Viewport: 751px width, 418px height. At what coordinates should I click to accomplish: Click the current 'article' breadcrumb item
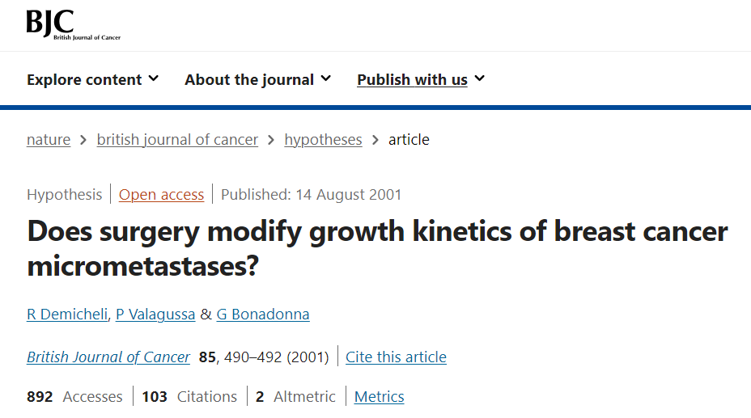tap(409, 139)
